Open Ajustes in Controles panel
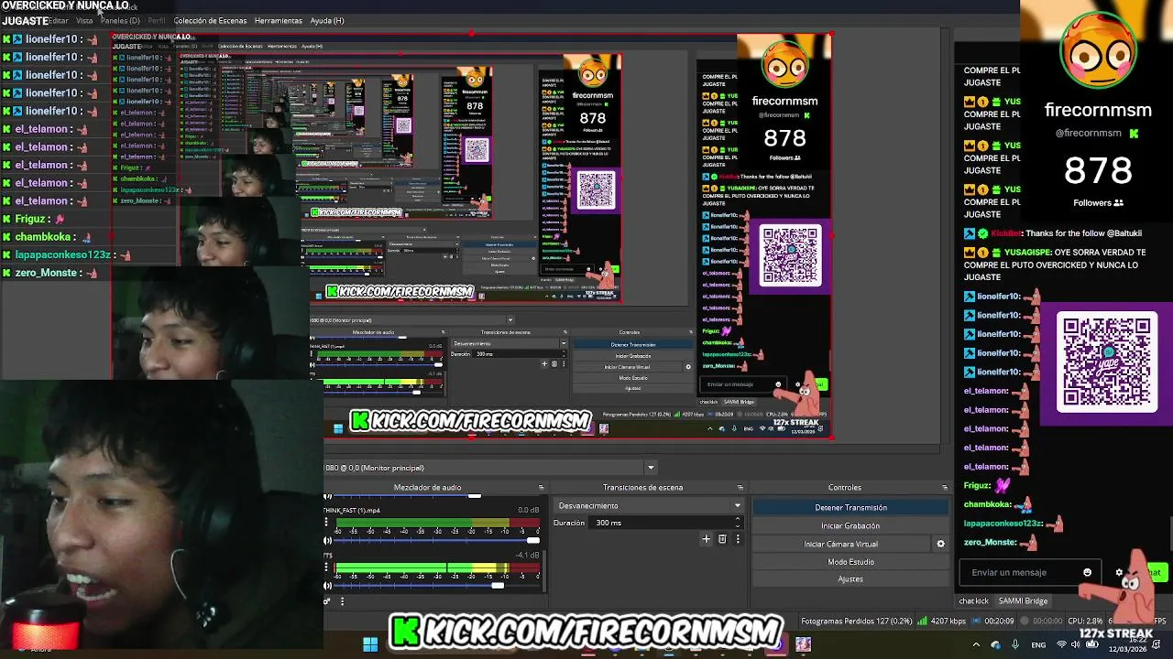Viewport: 1173px width, 659px height. point(850,578)
